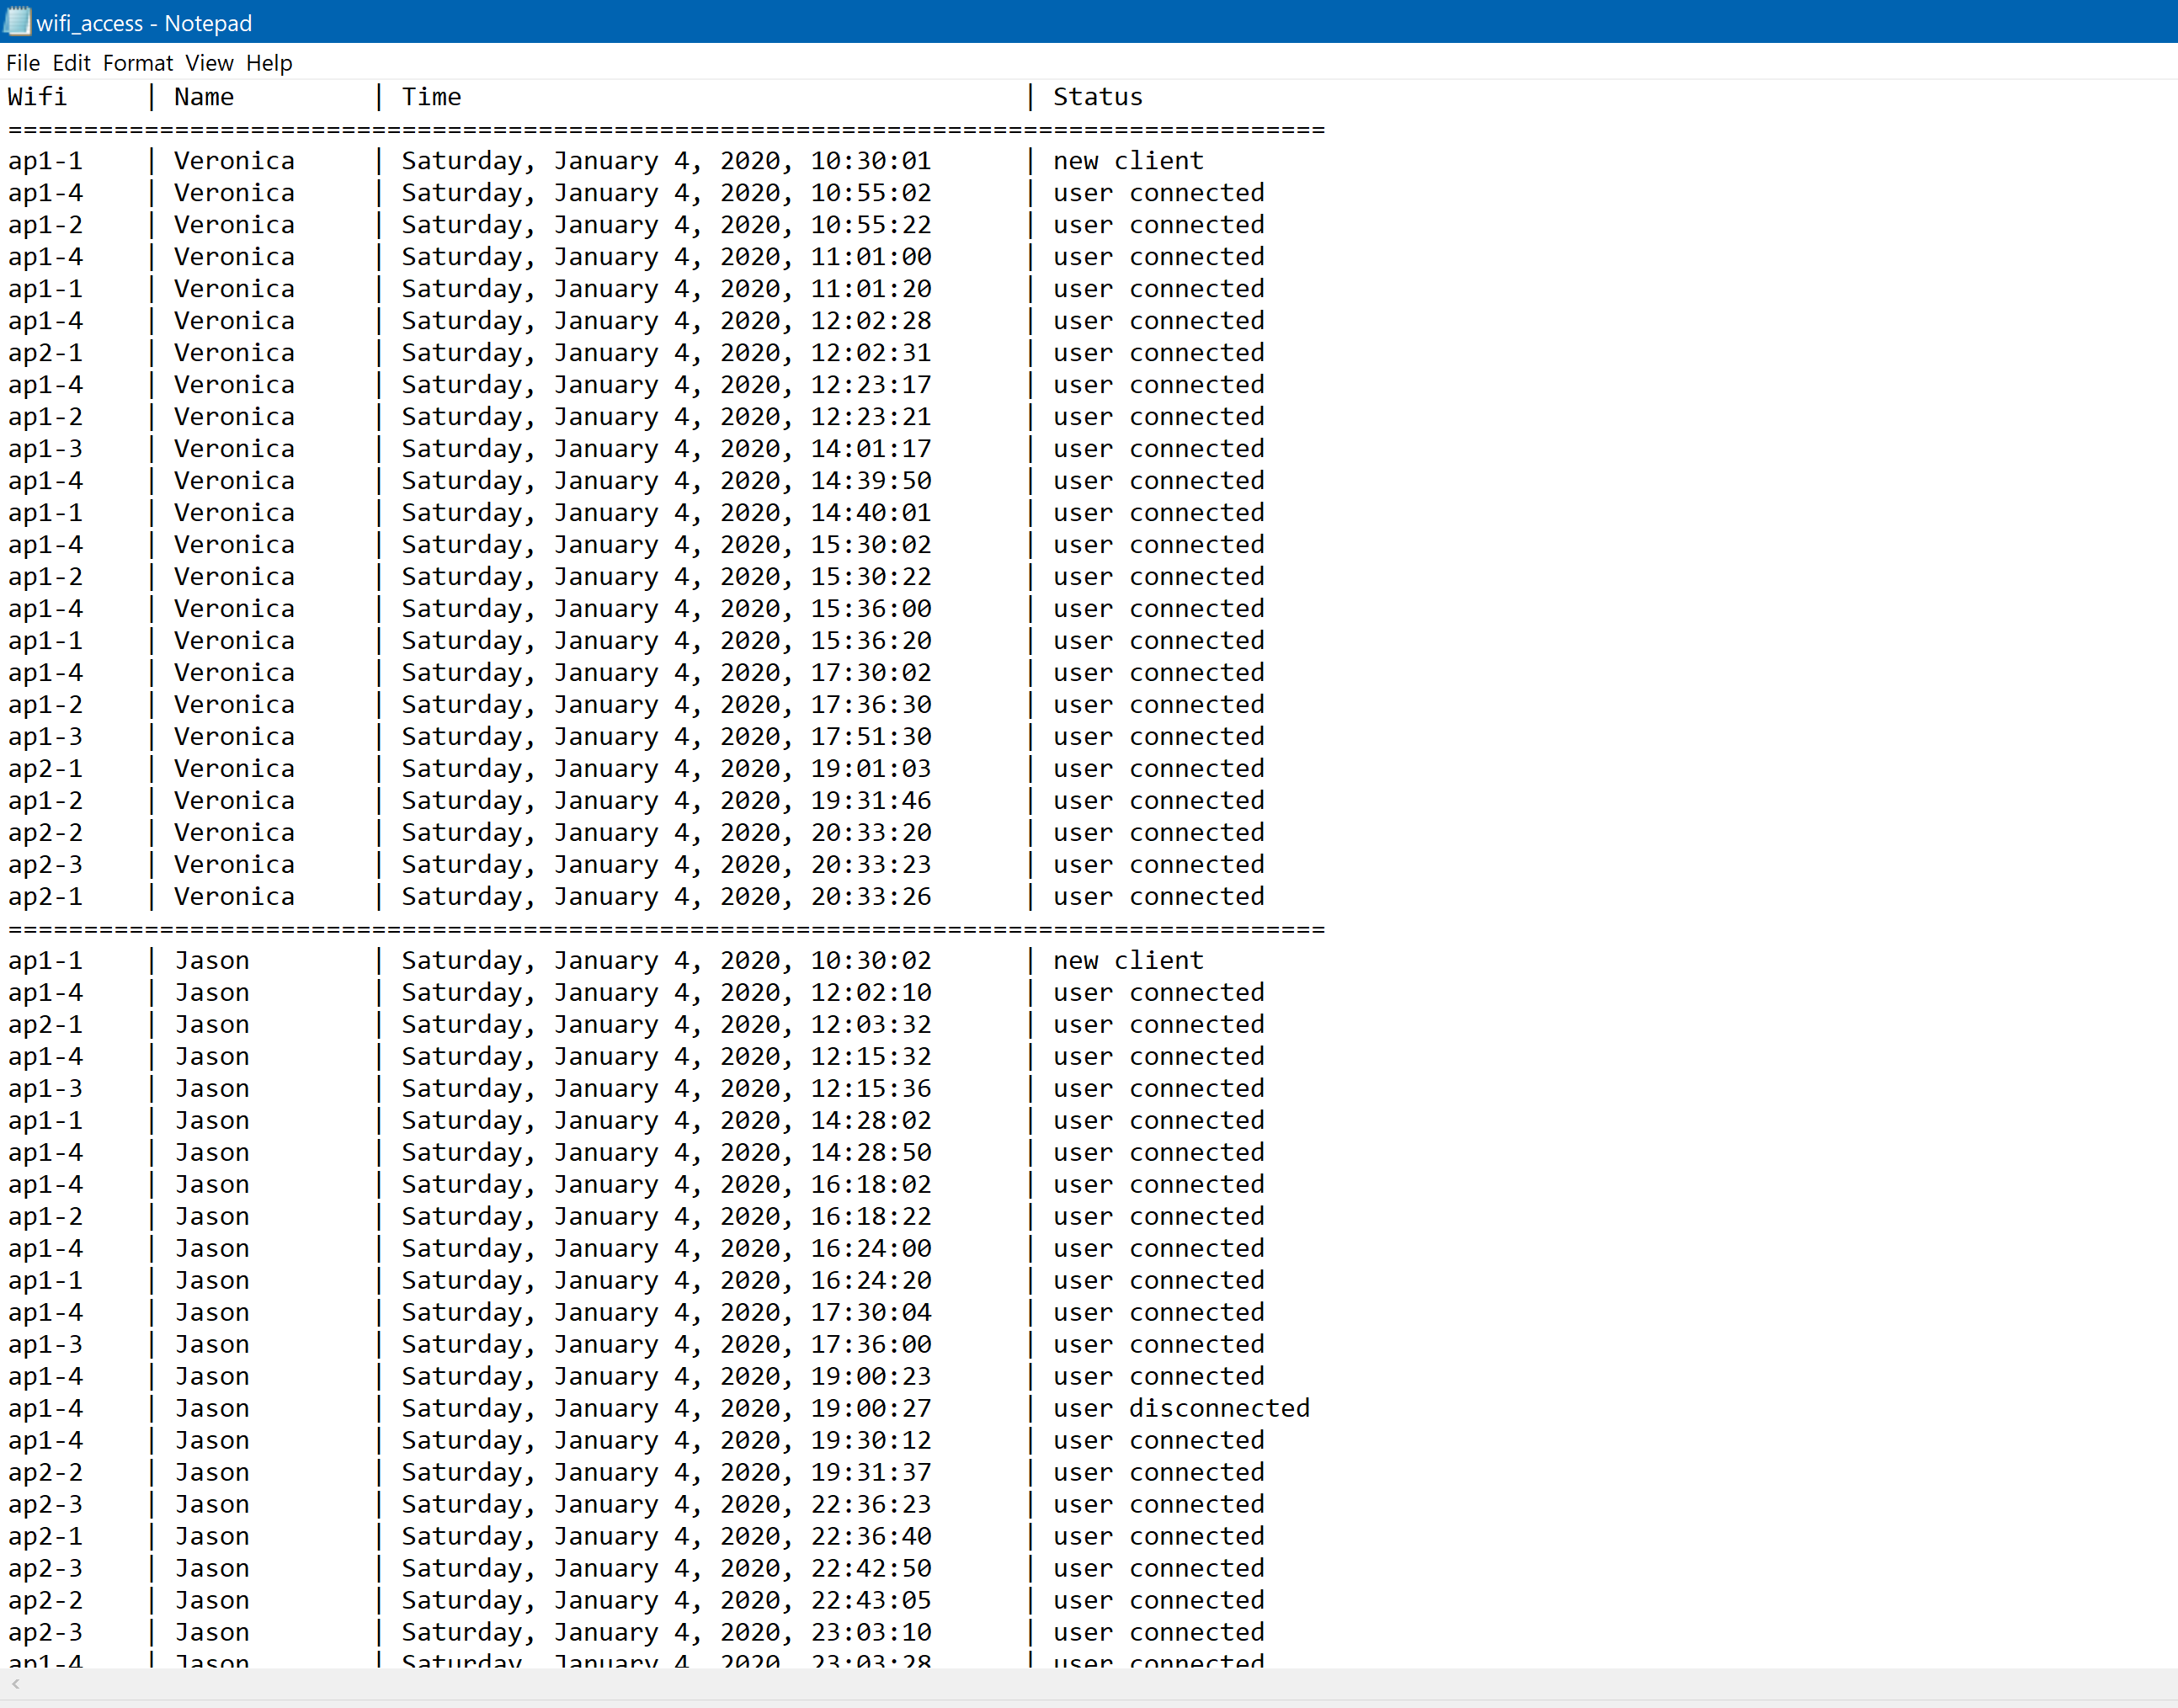Click Veronica's 'new client' status text

pyautogui.click(x=1128, y=161)
